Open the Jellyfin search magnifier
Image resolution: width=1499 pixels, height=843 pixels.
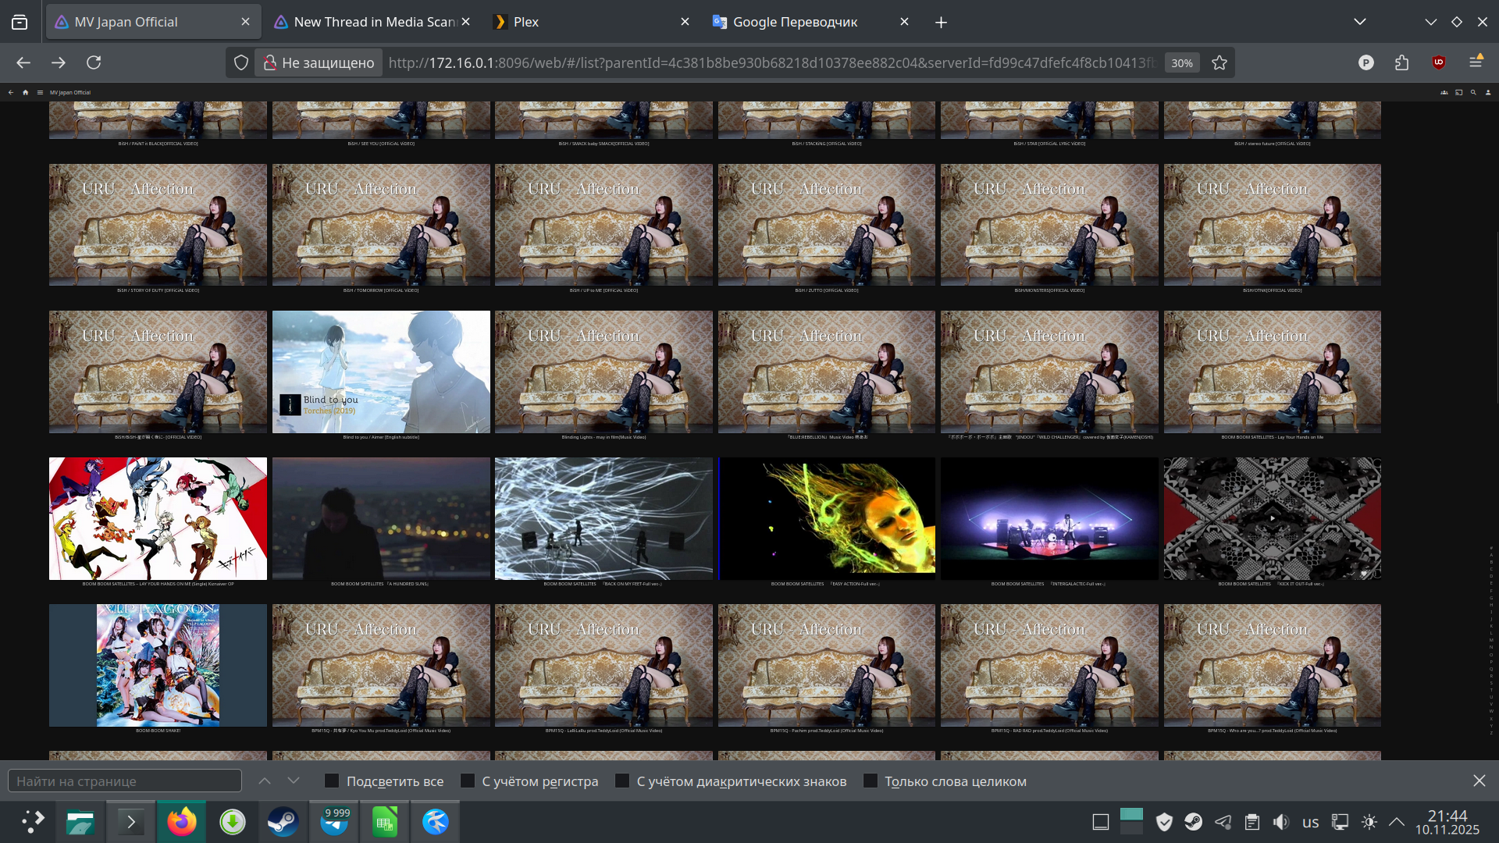(x=1473, y=92)
